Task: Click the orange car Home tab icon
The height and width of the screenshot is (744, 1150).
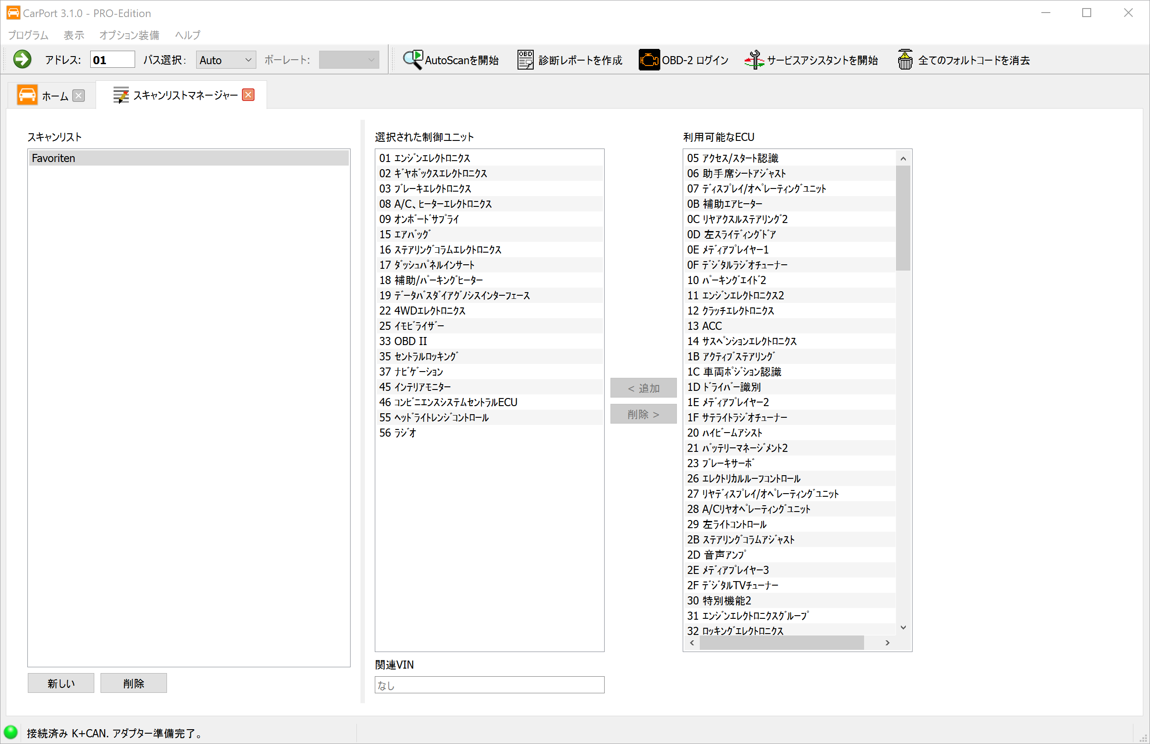Action: pyautogui.click(x=27, y=95)
